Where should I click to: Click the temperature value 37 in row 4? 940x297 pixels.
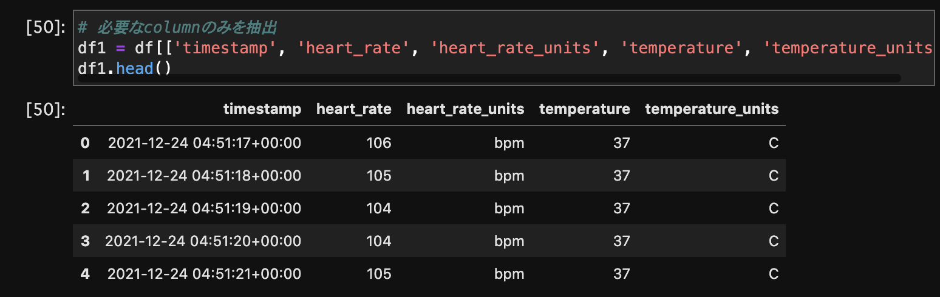[621, 274]
